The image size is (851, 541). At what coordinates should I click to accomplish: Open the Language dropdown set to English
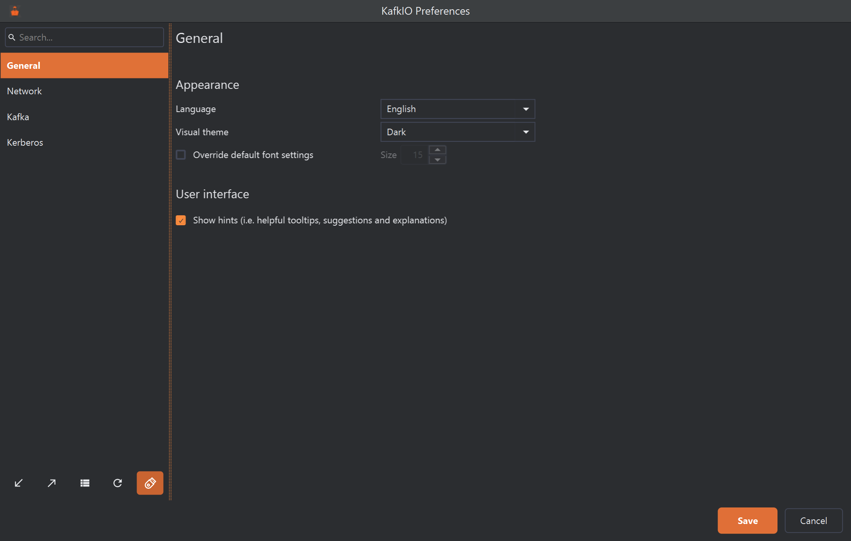(x=458, y=109)
